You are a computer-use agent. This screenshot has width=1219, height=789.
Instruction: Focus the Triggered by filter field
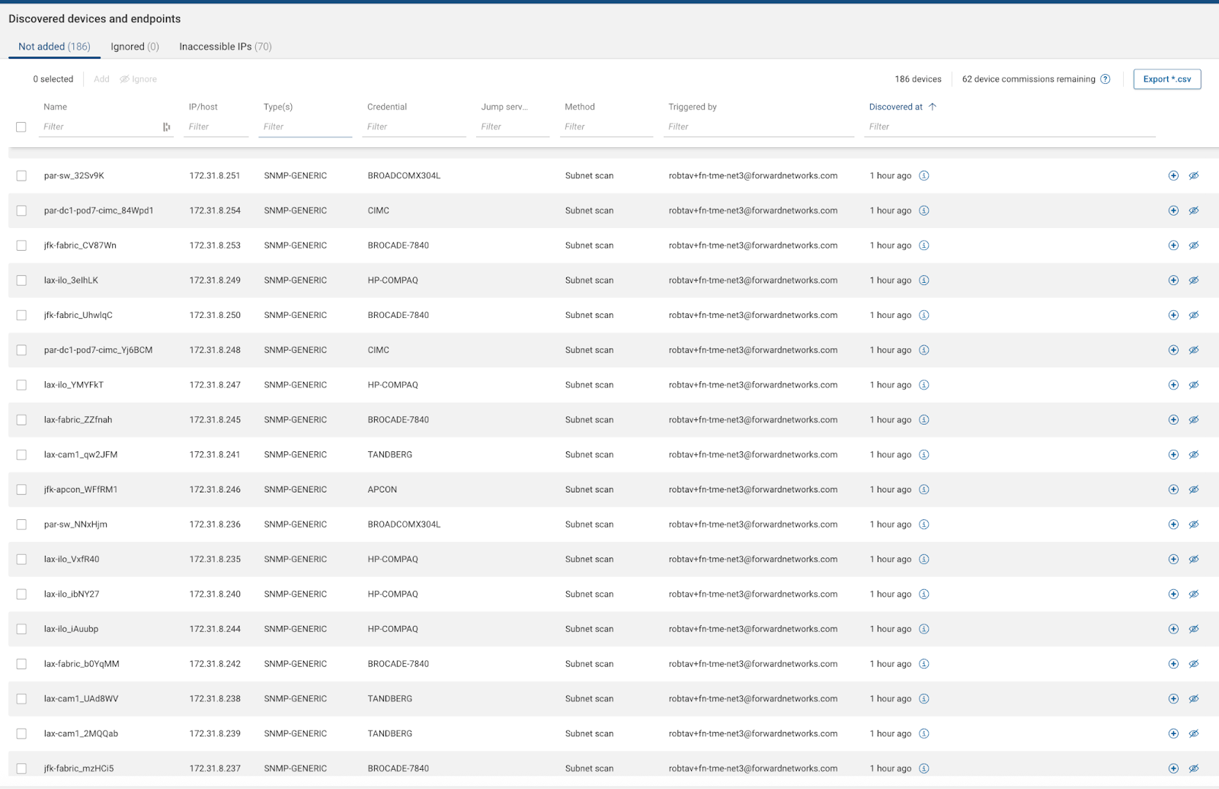[759, 127]
